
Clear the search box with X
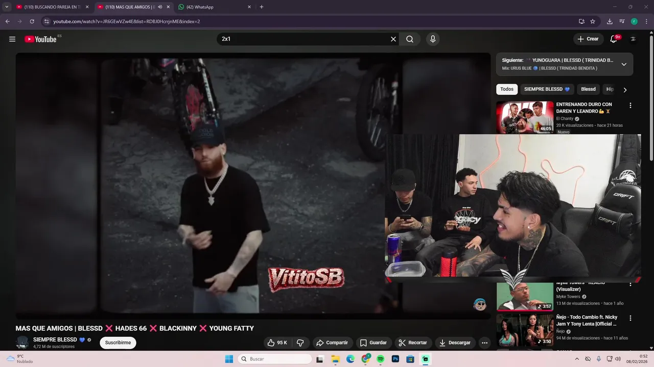(393, 39)
